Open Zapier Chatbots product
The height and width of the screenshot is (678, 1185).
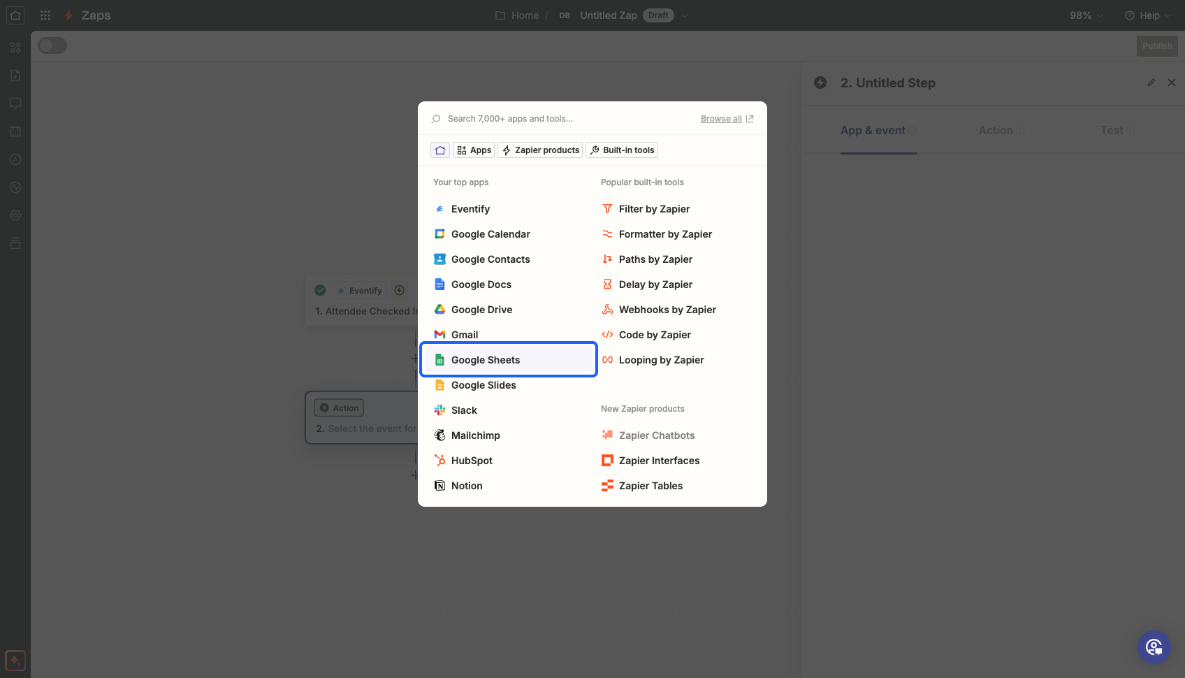pyautogui.click(x=676, y=435)
